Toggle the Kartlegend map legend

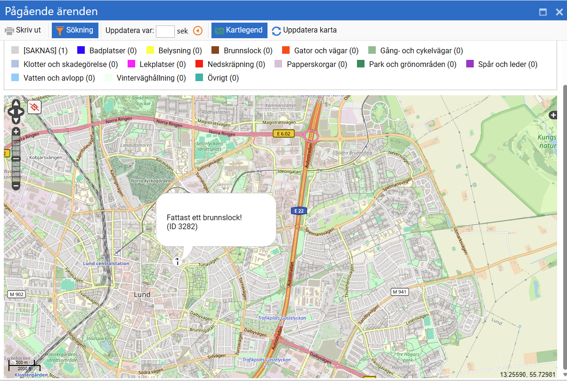[239, 31]
